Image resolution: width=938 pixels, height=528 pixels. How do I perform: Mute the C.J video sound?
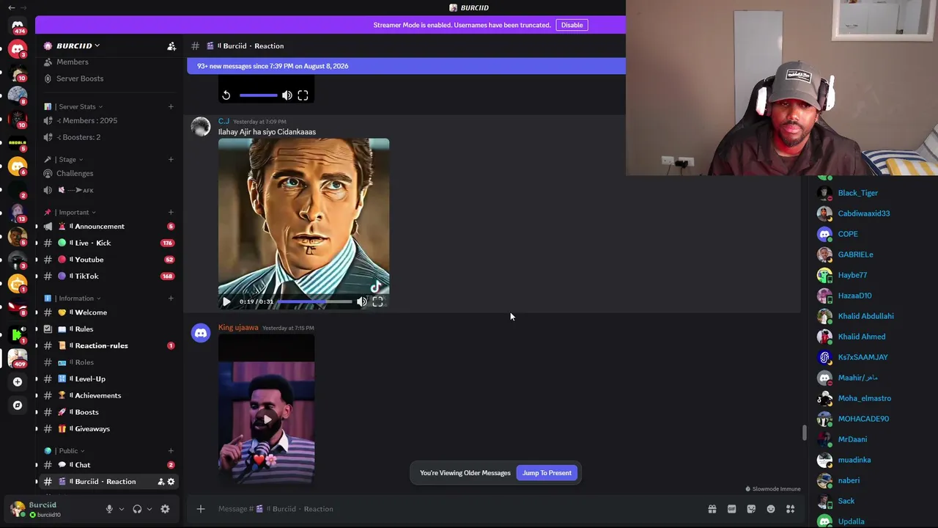click(x=362, y=301)
